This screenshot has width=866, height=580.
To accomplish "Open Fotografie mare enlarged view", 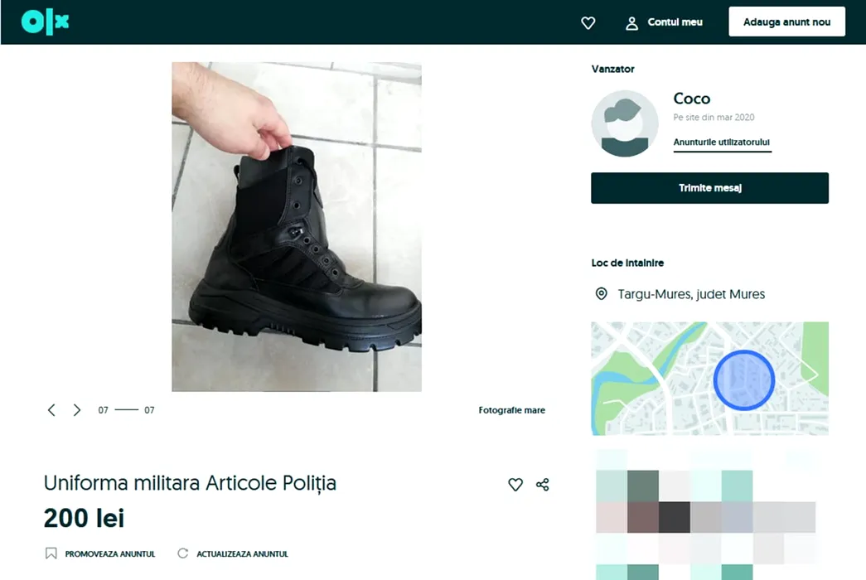I will (x=511, y=410).
